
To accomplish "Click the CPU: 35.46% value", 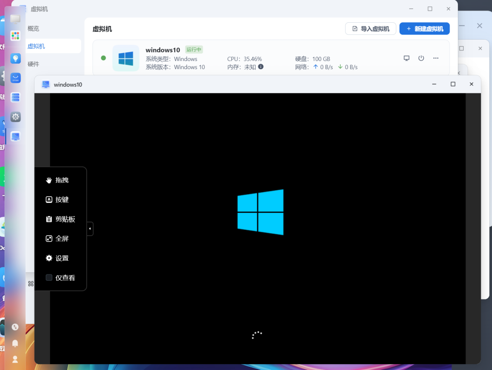I will click(x=245, y=59).
